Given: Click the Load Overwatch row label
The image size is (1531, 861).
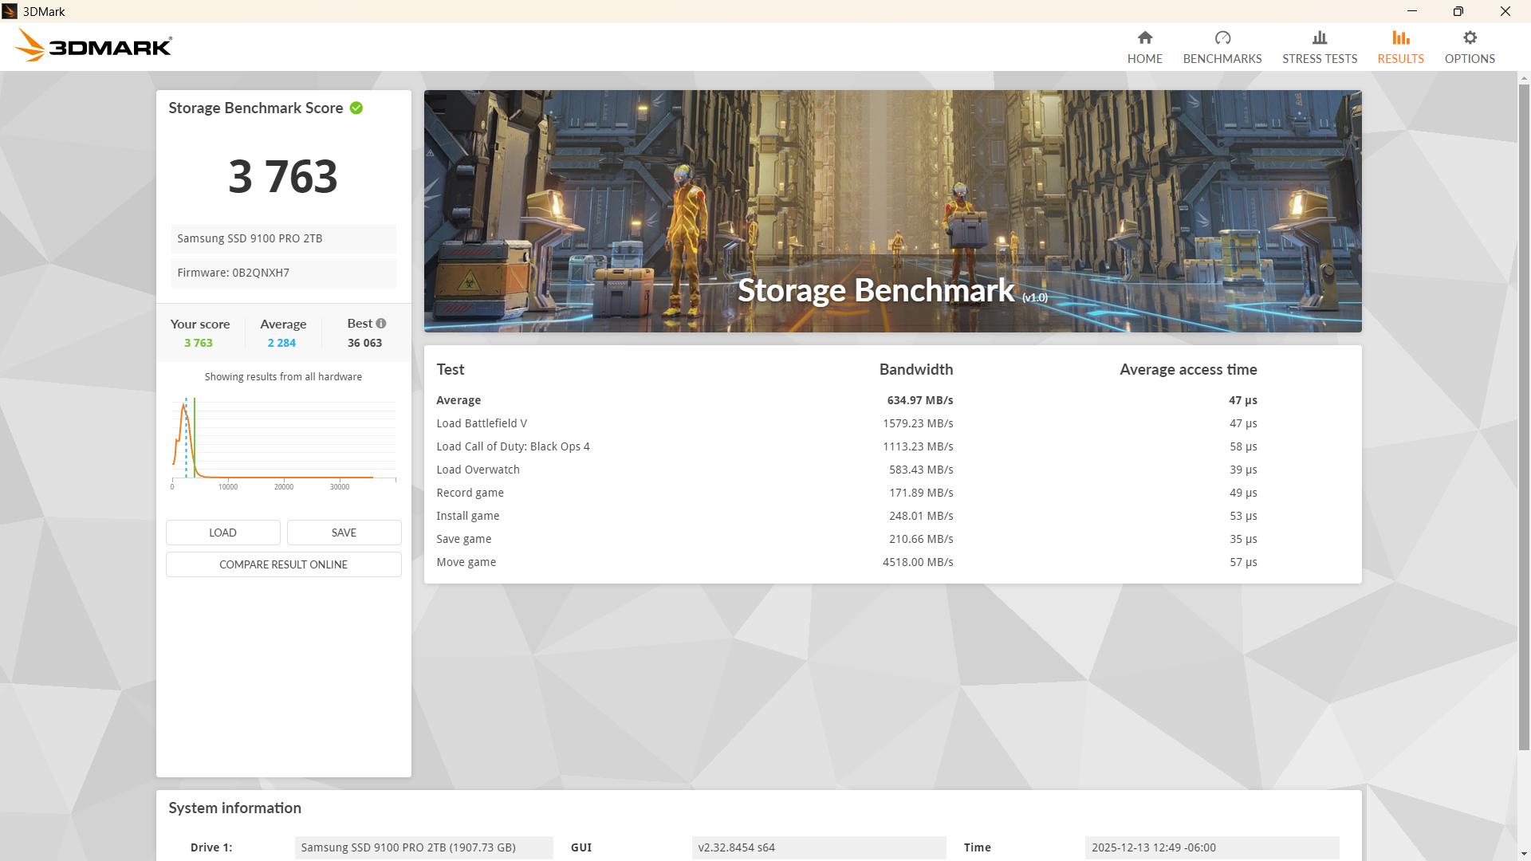Looking at the screenshot, I should (x=478, y=470).
